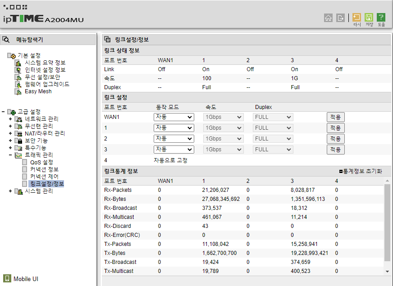This screenshot has height=286, width=393.
Task: Click the green 도움 help icon
Action: [x=381, y=18]
